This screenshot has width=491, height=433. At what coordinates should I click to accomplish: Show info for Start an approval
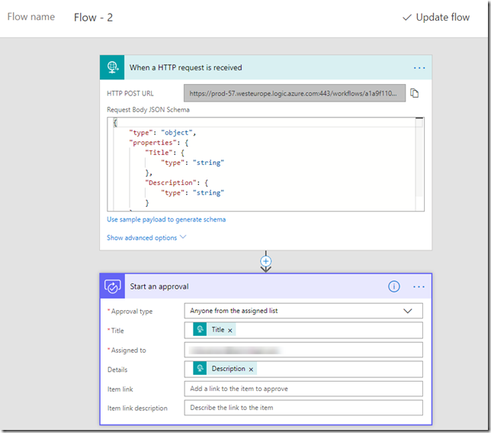click(393, 286)
